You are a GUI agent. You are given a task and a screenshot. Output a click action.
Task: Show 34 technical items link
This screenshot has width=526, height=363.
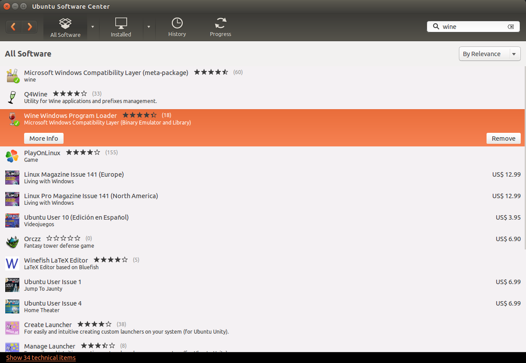pos(41,358)
